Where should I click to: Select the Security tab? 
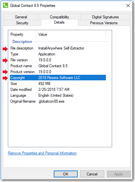coord(22,23)
